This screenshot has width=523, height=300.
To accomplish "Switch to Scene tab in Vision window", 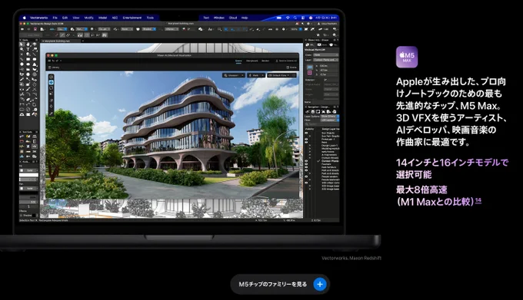I will coord(238,61).
